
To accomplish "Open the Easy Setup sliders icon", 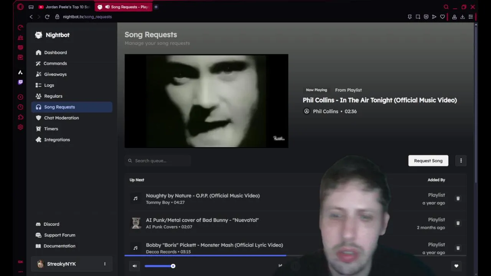I will (471, 17).
